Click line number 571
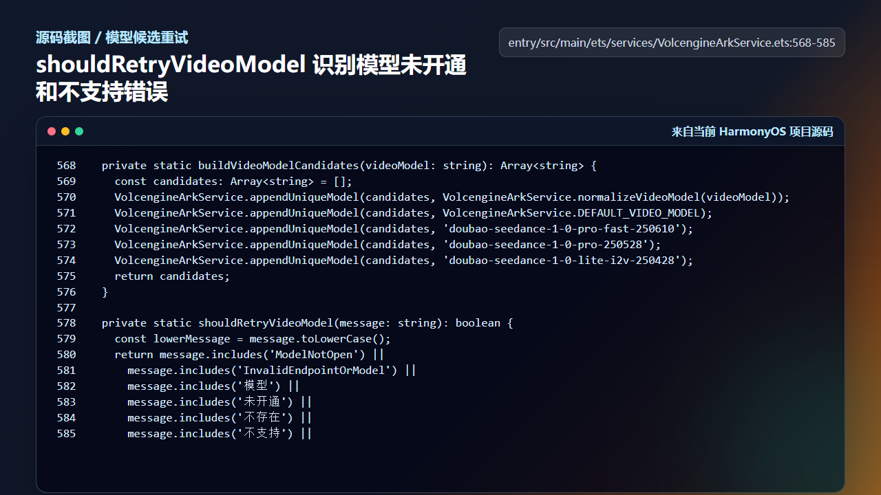Image resolution: width=881 pixels, height=495 pixels. (x=67, y=213)
